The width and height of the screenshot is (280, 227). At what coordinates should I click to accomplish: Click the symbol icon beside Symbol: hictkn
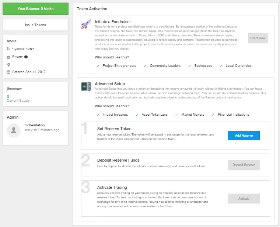pos(8,49)
